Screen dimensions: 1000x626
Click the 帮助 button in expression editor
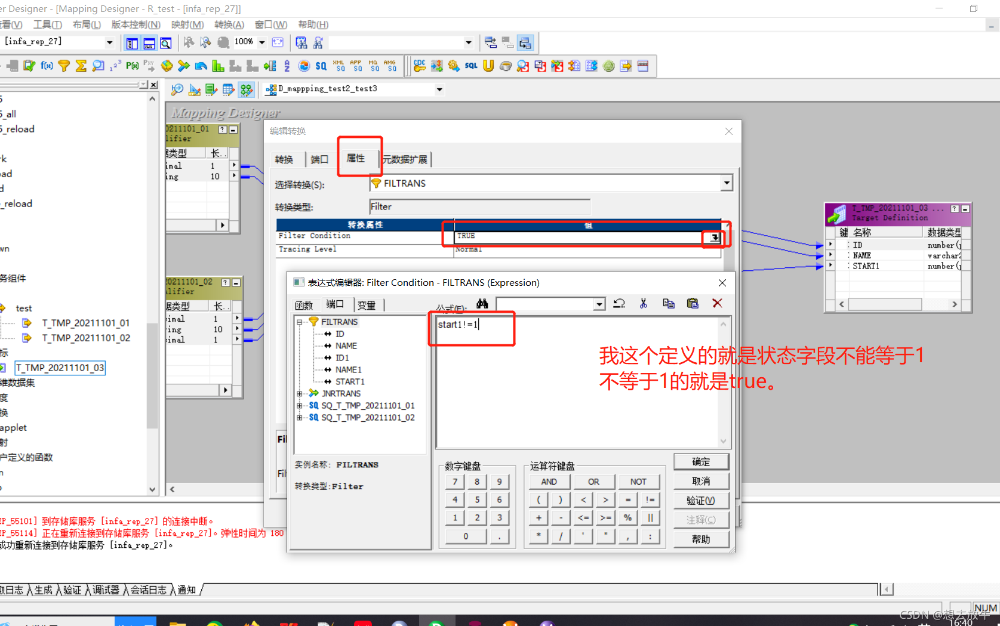click(701, 539)
